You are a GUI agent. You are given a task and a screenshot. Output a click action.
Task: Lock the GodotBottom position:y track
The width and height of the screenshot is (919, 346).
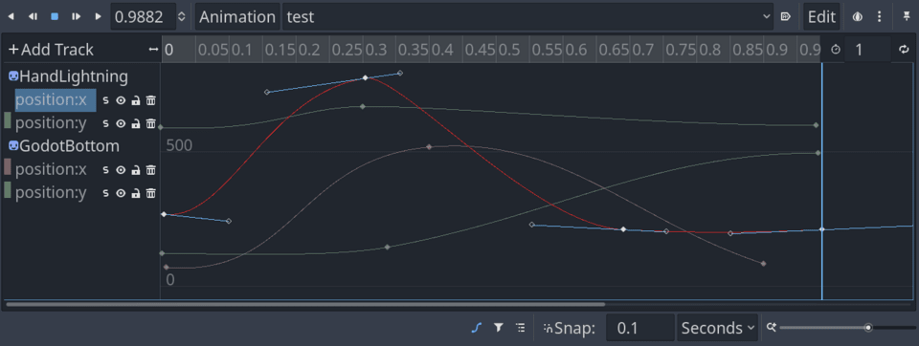(136, 193)
